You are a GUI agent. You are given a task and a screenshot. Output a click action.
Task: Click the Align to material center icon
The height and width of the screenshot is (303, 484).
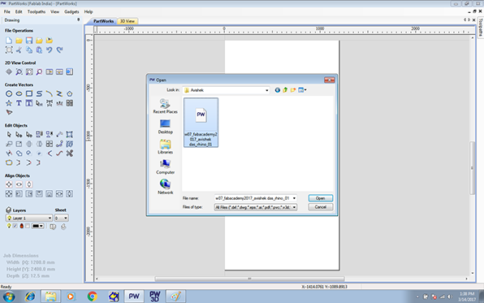(9, 184)
